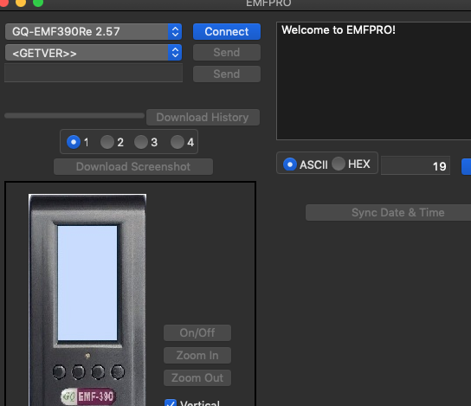Click the Welcome to EMFPRO! output console
Image resolution: width=471 pixels, height=406 pixels.
374,81
